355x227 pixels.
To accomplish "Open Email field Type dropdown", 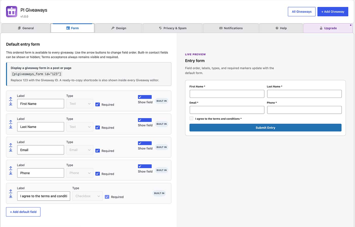I will (80, 150).
